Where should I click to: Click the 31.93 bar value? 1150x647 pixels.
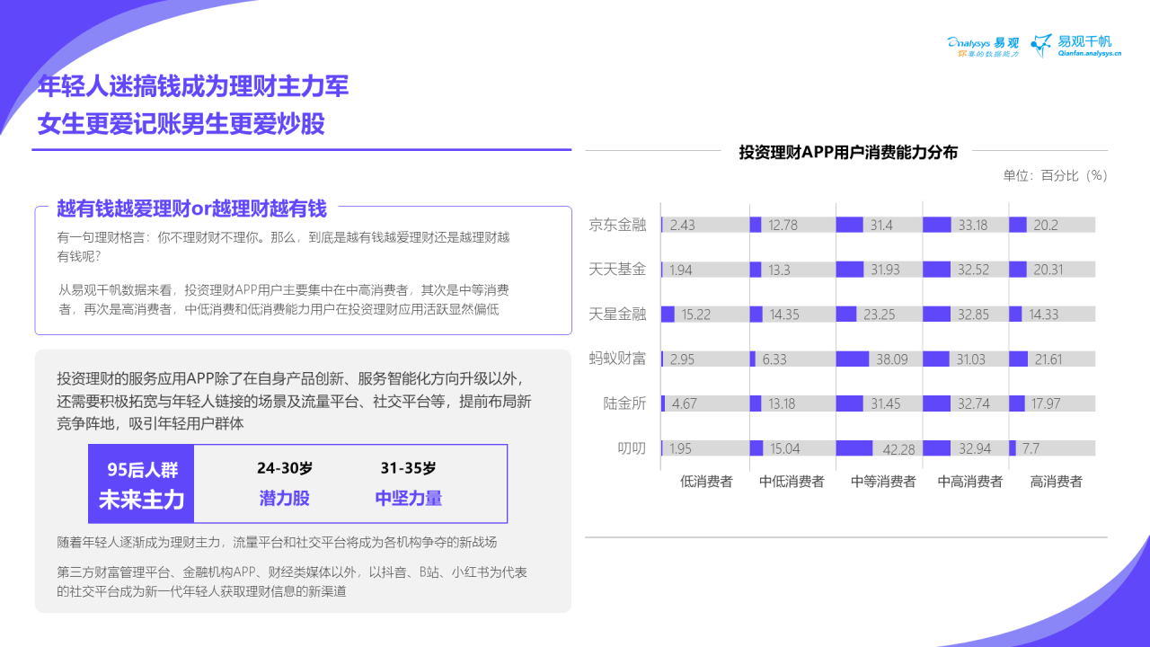pyautogui.click(x=885, y=270)
